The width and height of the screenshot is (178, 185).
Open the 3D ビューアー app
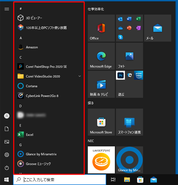49,18
